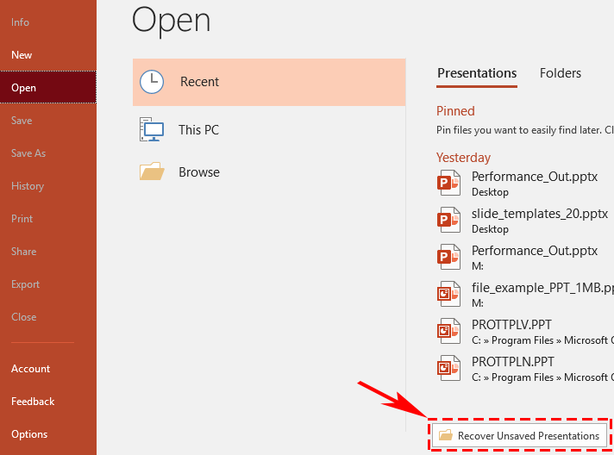Click the Browse folder icon

[152, 172]
